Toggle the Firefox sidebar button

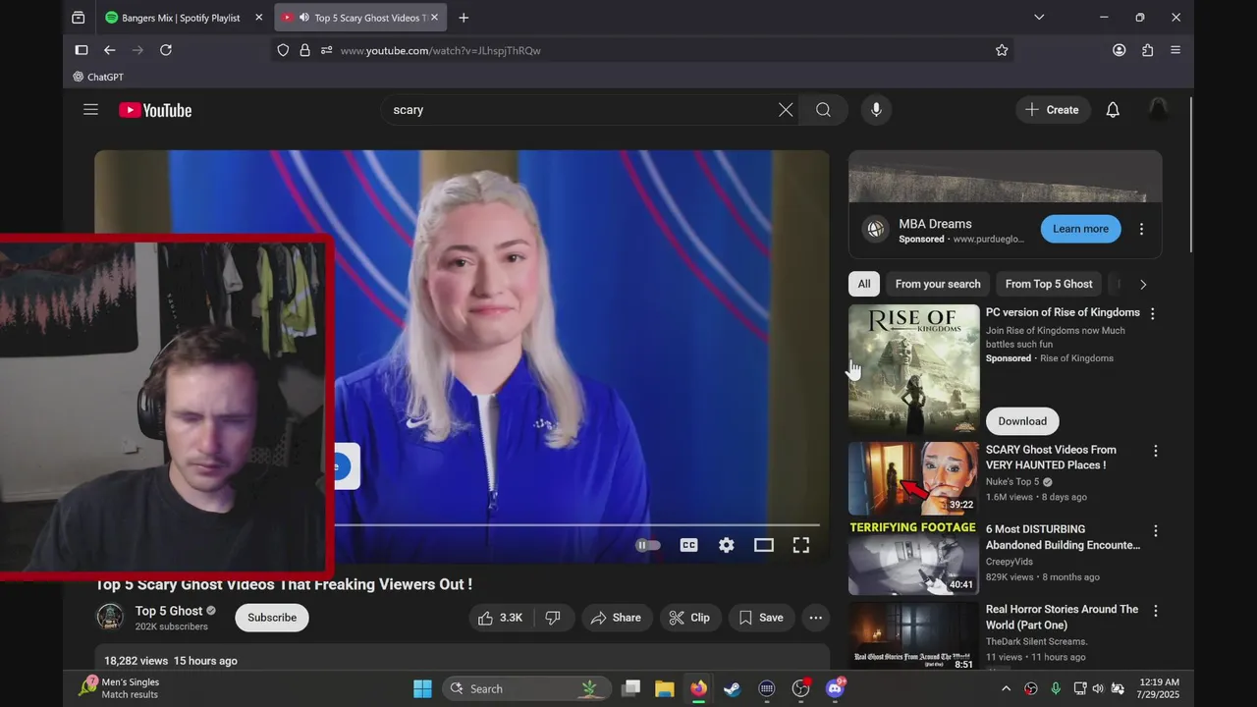(x=82, y=50)
